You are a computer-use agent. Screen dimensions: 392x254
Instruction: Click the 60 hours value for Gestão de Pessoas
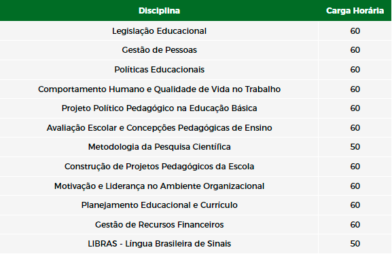click(x=355, y=50)
